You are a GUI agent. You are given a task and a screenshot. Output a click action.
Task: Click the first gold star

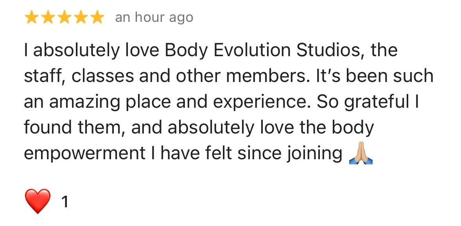point(31,17)
